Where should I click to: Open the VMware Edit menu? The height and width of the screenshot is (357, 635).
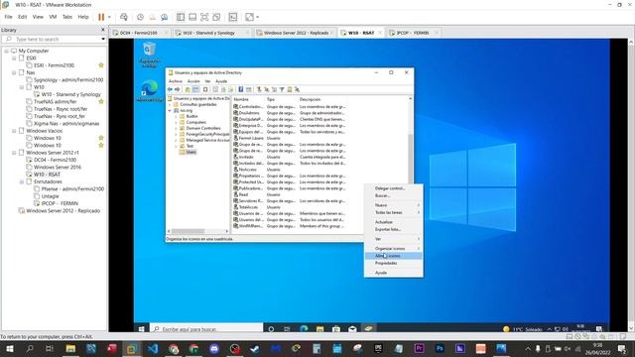(22, 17)
